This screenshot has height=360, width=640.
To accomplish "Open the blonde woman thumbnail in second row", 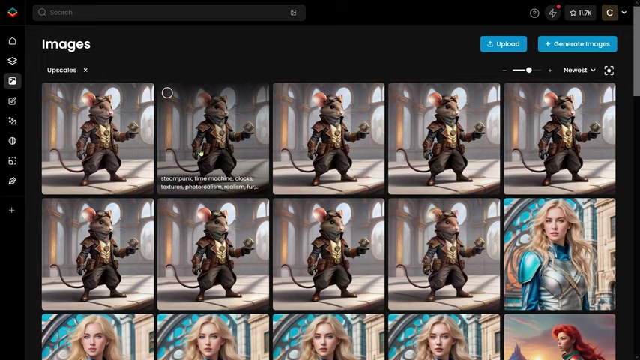I will (559, 254).
